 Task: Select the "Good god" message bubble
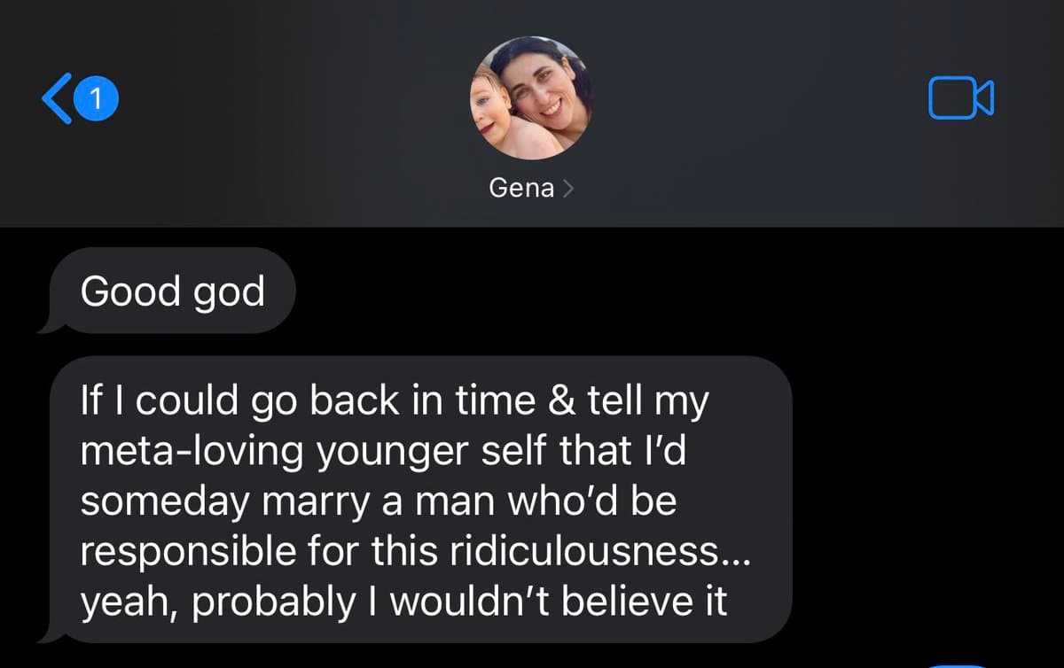click(173, 291)
